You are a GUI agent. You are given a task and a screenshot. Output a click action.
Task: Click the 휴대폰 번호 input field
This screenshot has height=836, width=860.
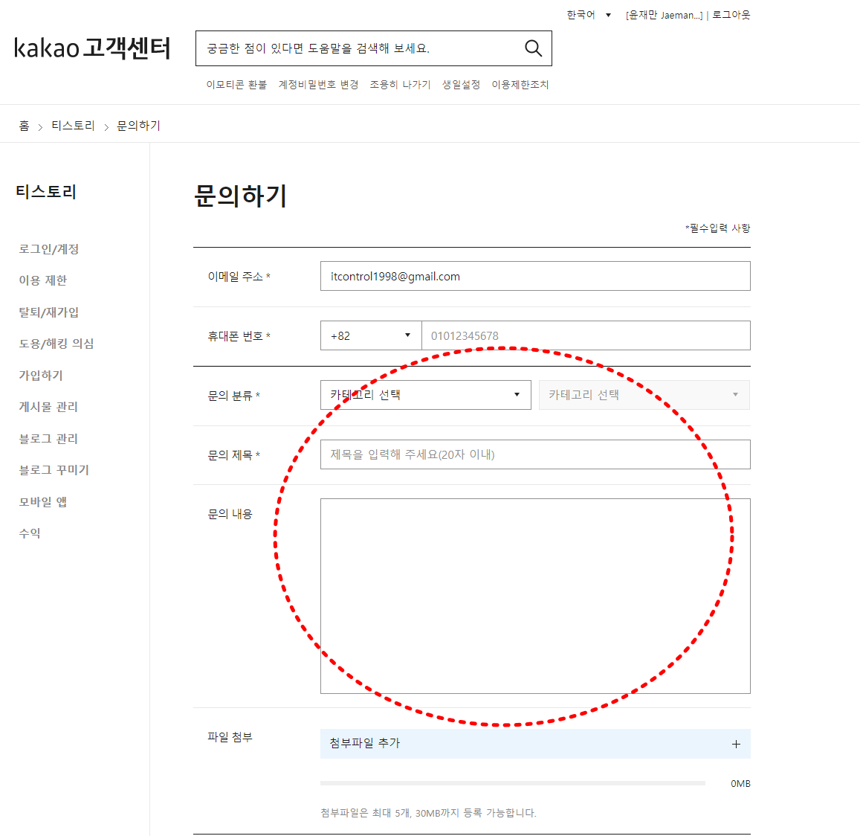586,335
